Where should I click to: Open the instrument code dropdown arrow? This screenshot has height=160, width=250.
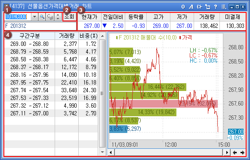coord(34,17)
